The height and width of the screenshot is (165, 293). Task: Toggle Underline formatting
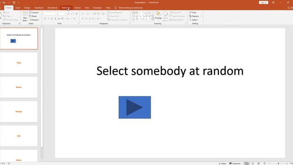[52, 19]
